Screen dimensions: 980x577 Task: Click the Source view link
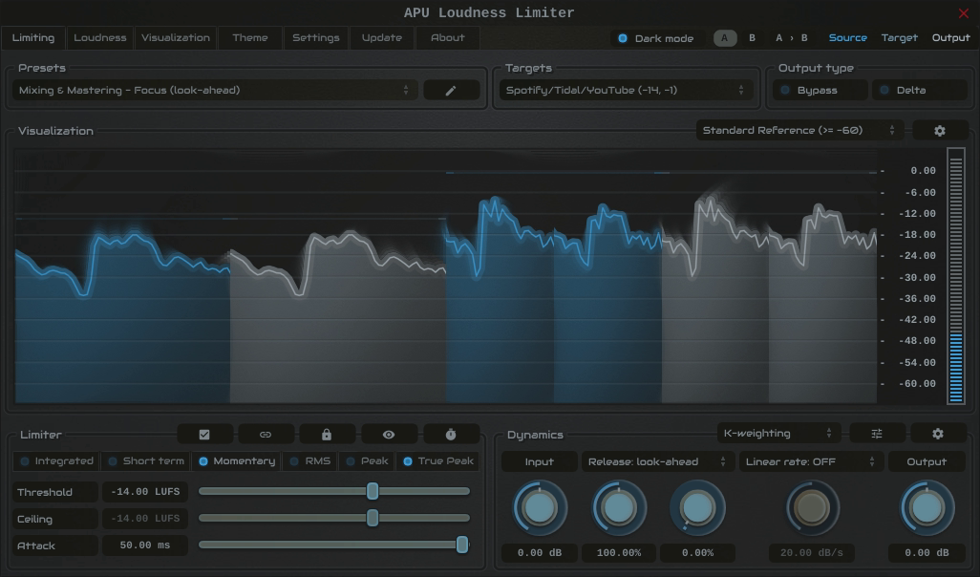coord(847,37)
